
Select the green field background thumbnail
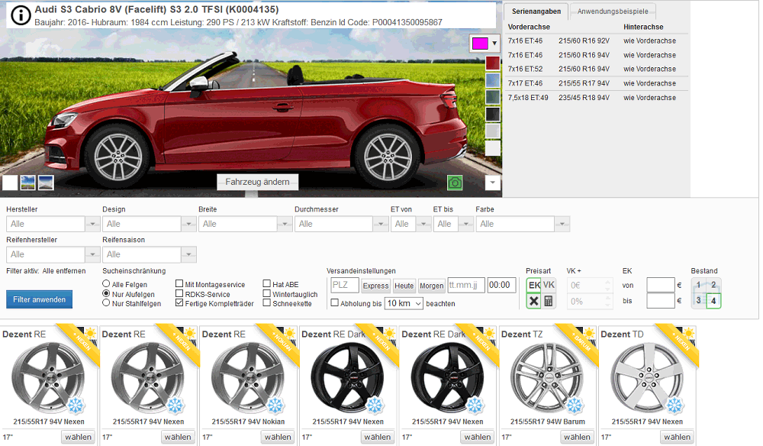pyautogui.click(x=27, y=183)
